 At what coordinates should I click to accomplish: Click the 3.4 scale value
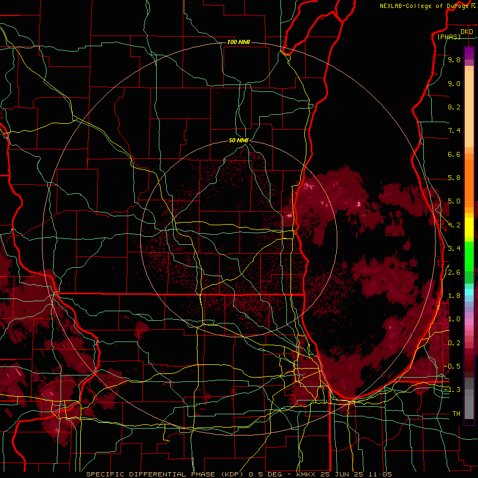click(454, 249)
